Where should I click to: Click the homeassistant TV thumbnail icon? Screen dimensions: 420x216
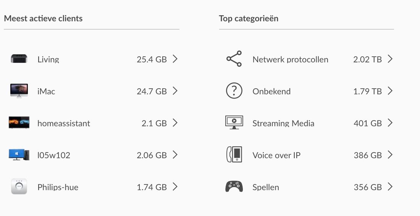[x=19, y=122]
